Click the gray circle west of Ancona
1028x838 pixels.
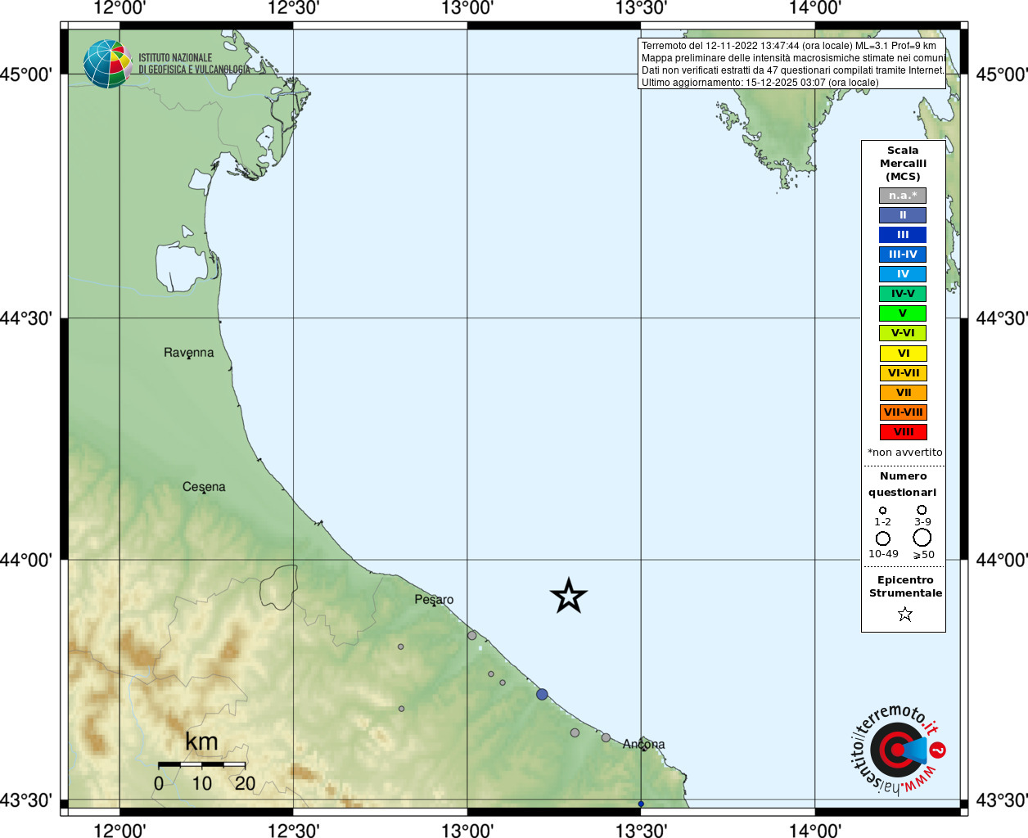[606, 737]
